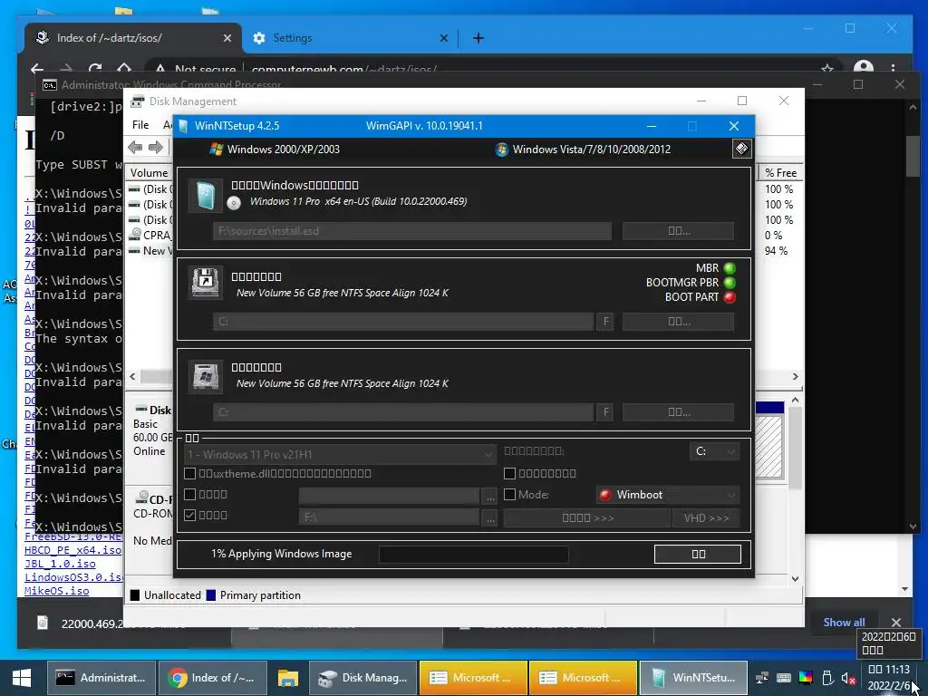Viewport: 928px width, 696px height.
Task: Click the BOOTMGR PBR green status light
Action: (x=730, y=283)
